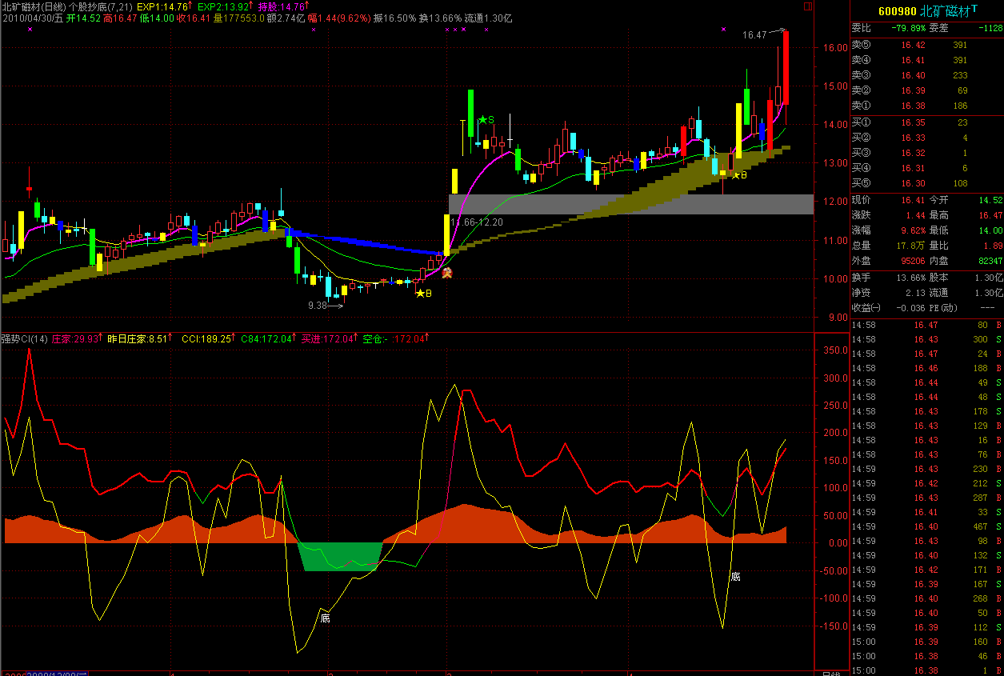The image size is (1004, 676).
Task: Select the 卖① 16.38 order row
Action: (926, 106)
